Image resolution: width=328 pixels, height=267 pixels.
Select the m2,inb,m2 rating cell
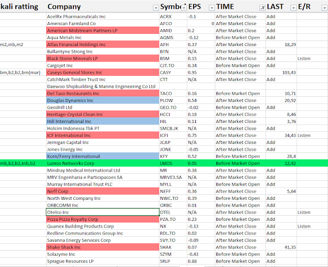23,45
